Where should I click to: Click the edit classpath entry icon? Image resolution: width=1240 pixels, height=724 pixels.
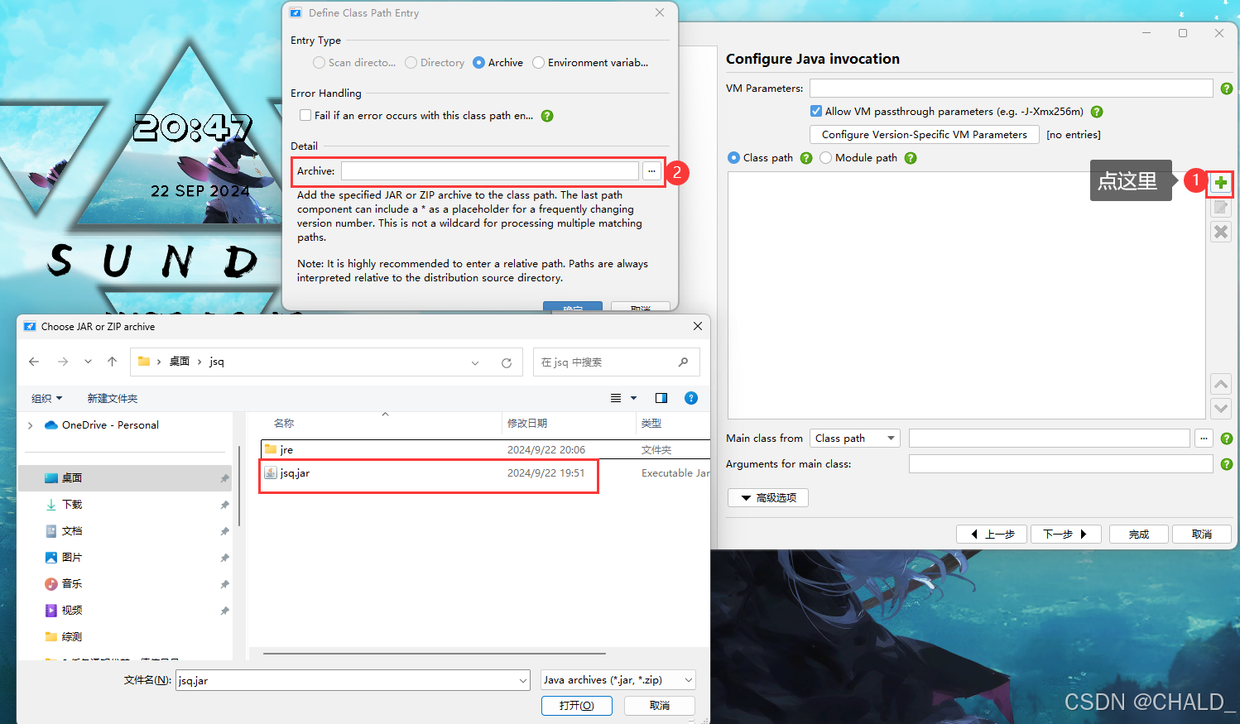[x=1220, y=208]
